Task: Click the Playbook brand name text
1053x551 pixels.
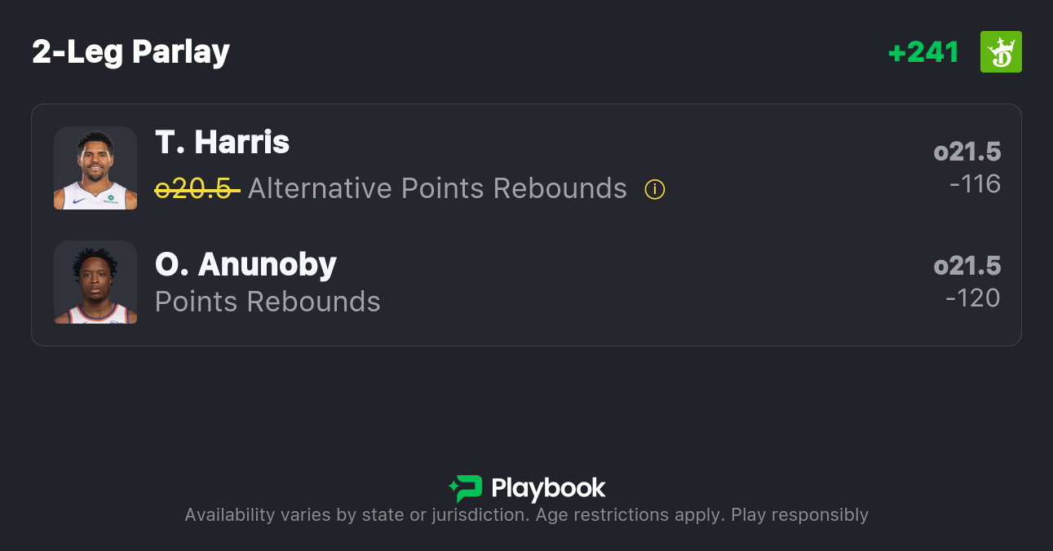Action: point(548,488)
